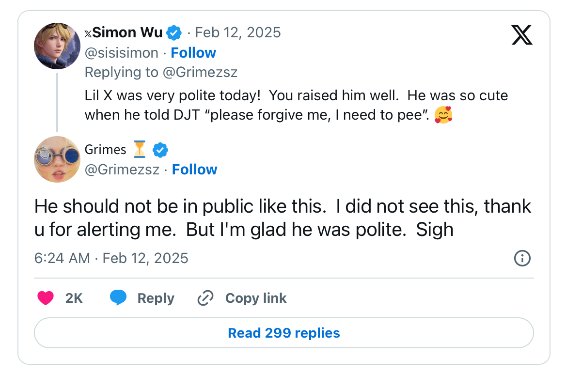Click the blue reply bubble icon
The width and height of the screenshot is (566, 373).
[x=118, y=298]
